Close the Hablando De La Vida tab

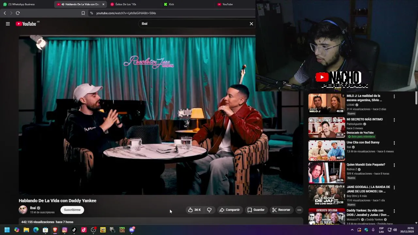pyautogui.click(x=104, y=4)
